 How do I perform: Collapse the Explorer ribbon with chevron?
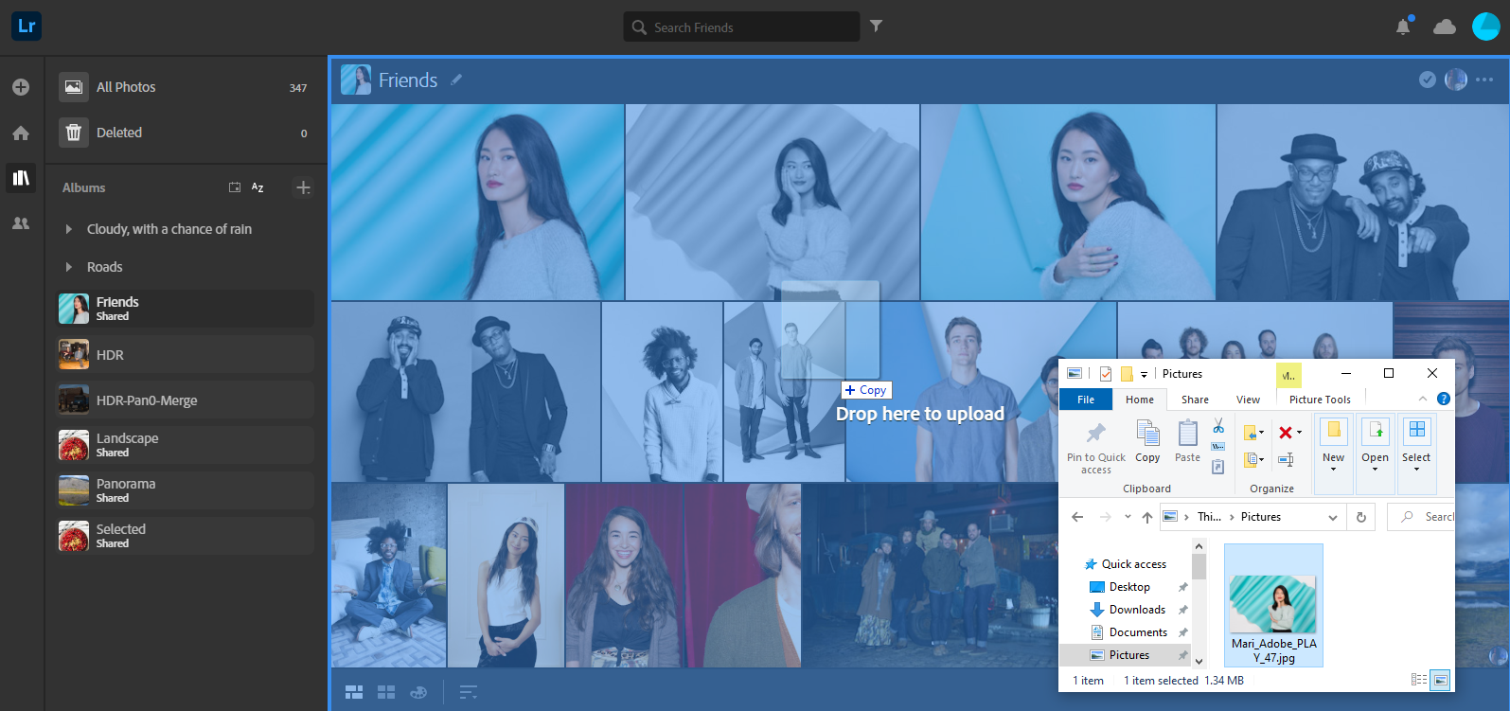[x=1422, y=399]
